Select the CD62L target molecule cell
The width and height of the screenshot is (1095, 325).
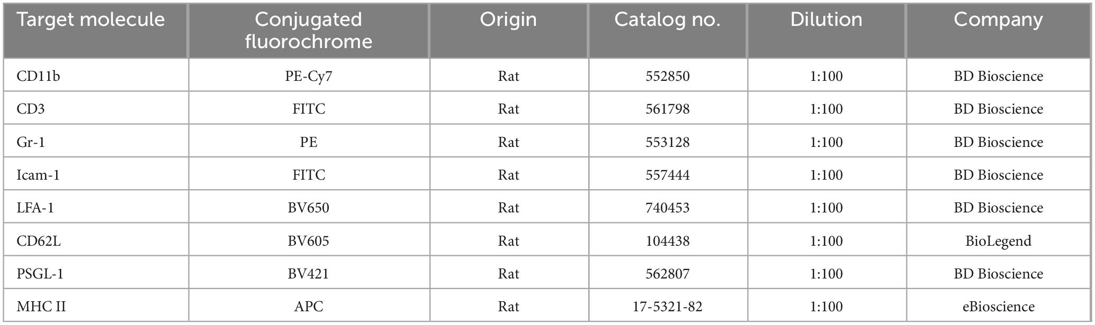pyautogui.click(x=39, y=241)
